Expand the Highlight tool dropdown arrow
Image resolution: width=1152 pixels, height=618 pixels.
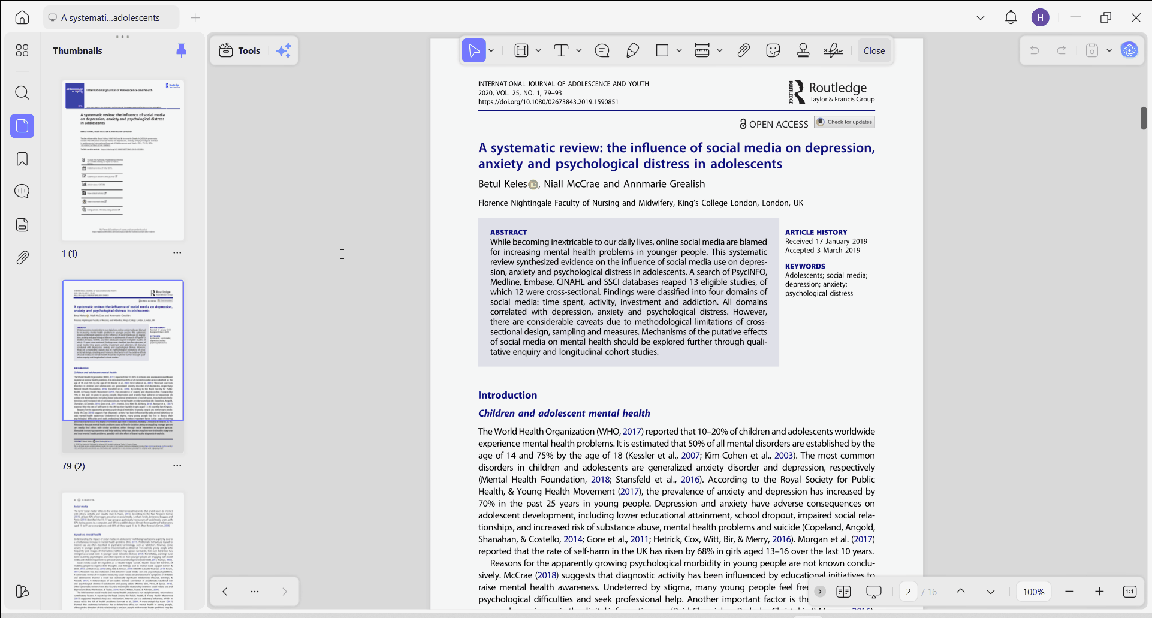click(538, 51)
